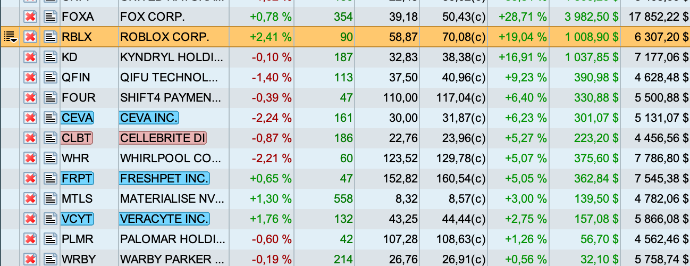Click KD profit 1 037,85 $
Image resolution: width=690 pixels, height=266 pixels.
tap(592, 57)
